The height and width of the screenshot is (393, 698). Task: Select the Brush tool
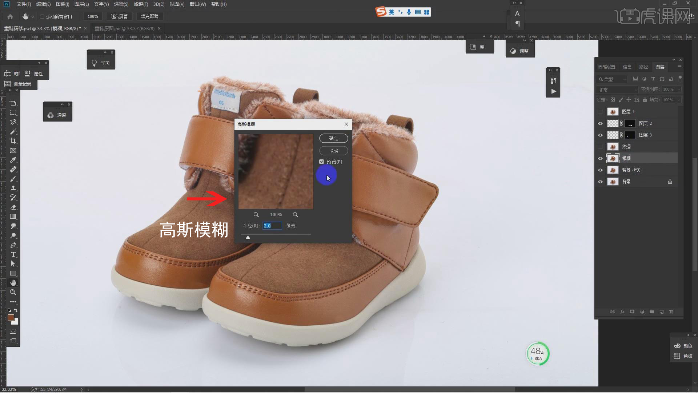pos(13,179)
